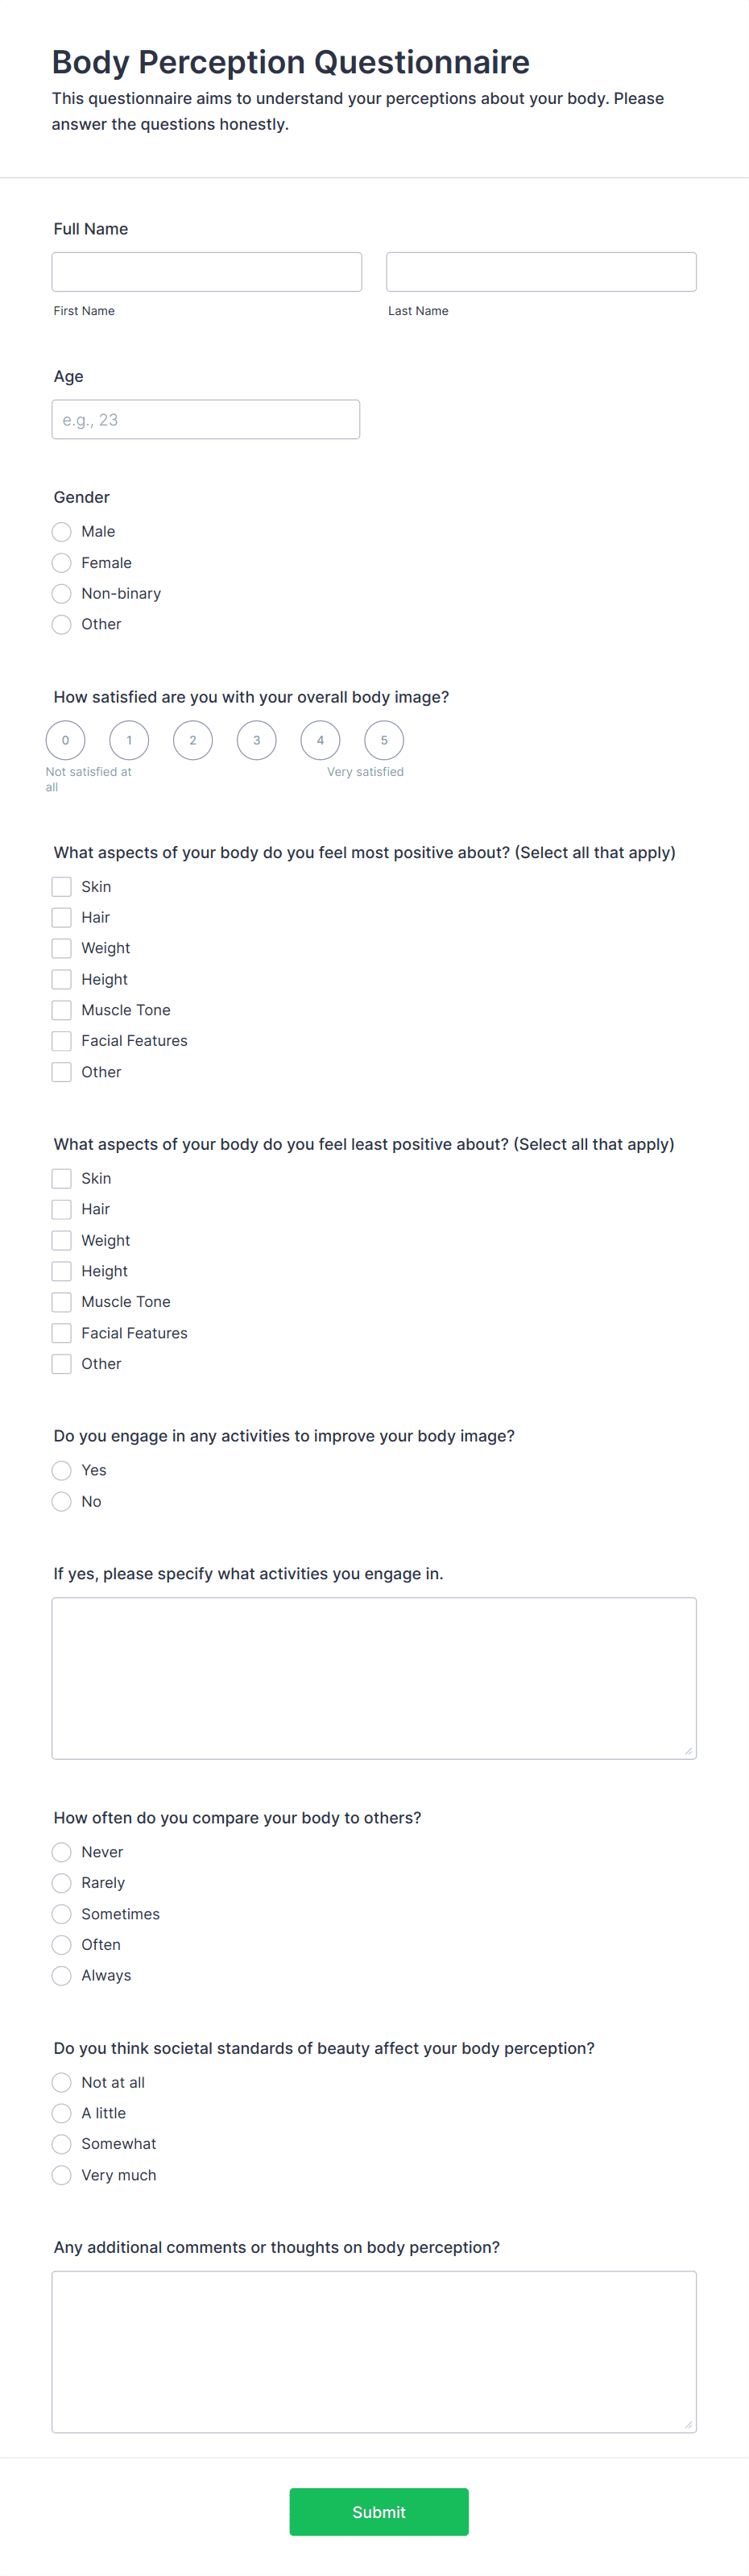Select the 5 on the satisfaction scale
Image resolution: width=749 pixels, height=2576 pixels.
tap(384, 740)
